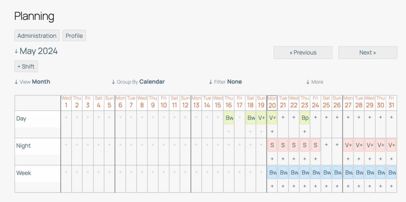Click the Next month button
The width and height of the screenshot is (406, 202).
pyautogui.click(x=368, y=52)
